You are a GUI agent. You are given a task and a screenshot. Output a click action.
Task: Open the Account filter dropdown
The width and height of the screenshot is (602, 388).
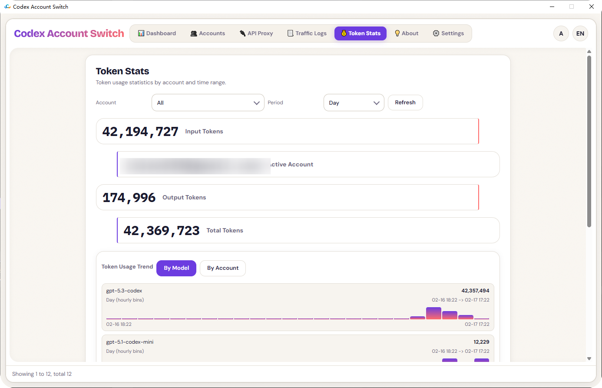coord(208,103)
